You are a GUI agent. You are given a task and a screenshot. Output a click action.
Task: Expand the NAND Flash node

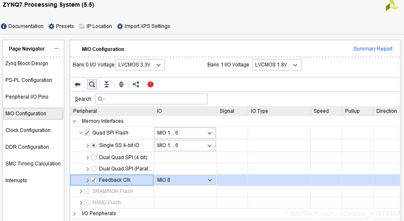point(81,203)
